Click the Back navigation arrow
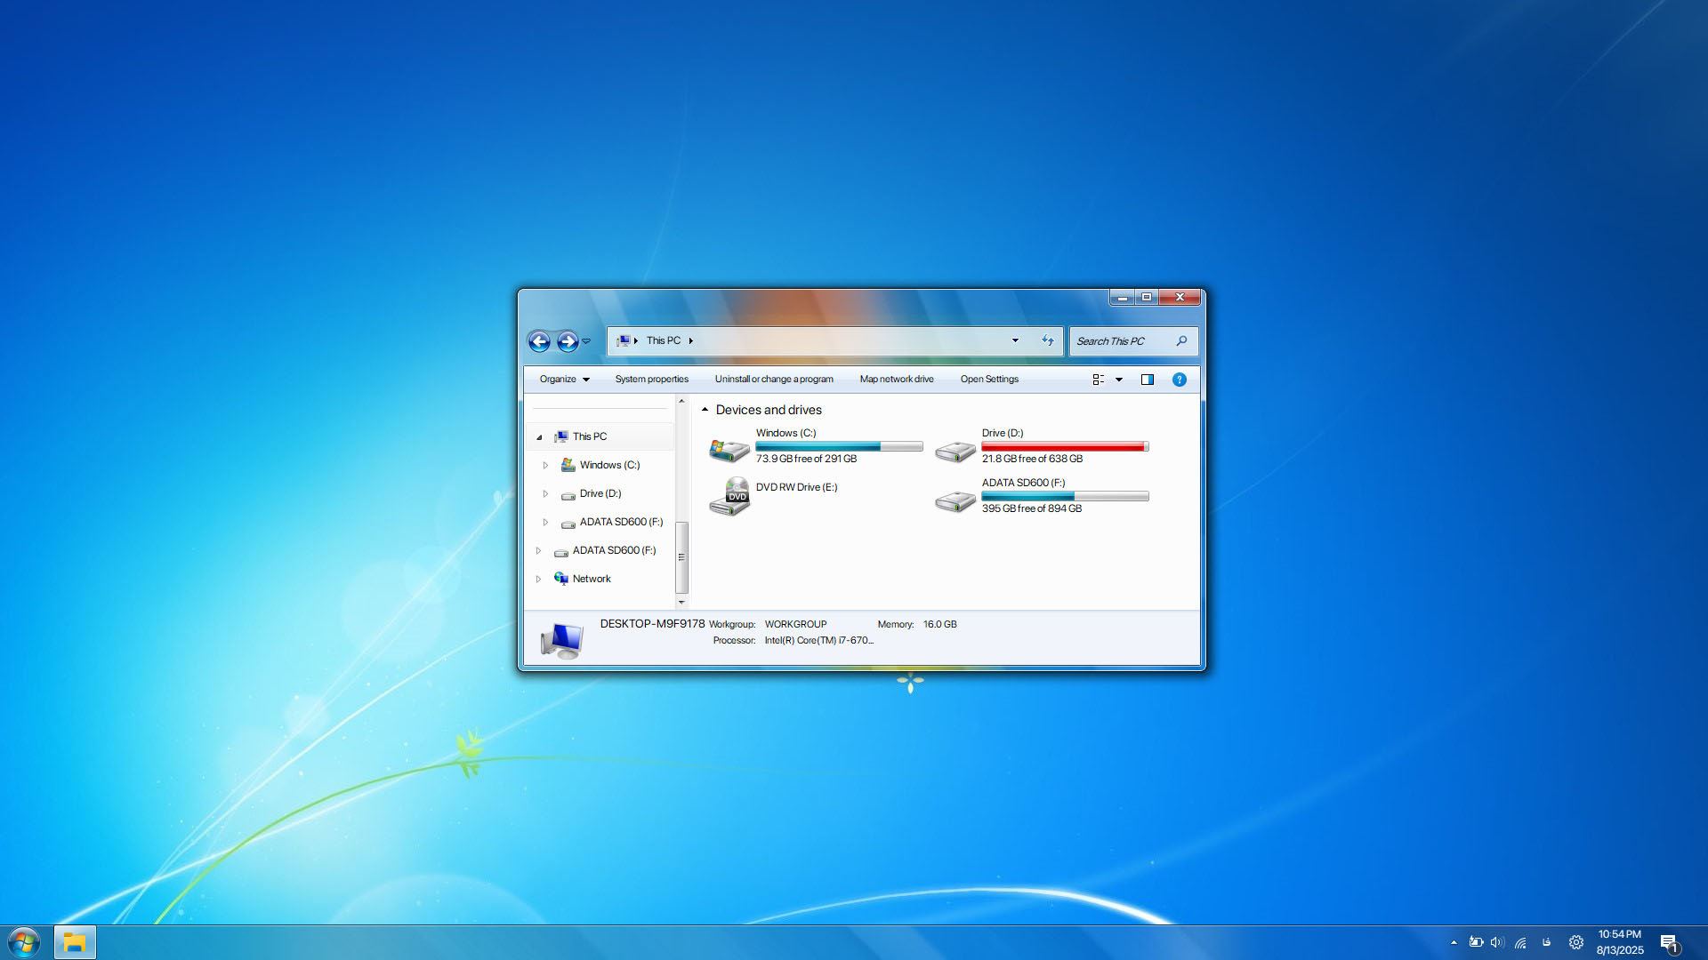 (539, 341)
